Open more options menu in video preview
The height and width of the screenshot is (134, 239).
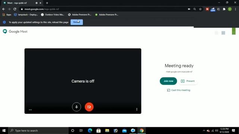pos(137,109)
